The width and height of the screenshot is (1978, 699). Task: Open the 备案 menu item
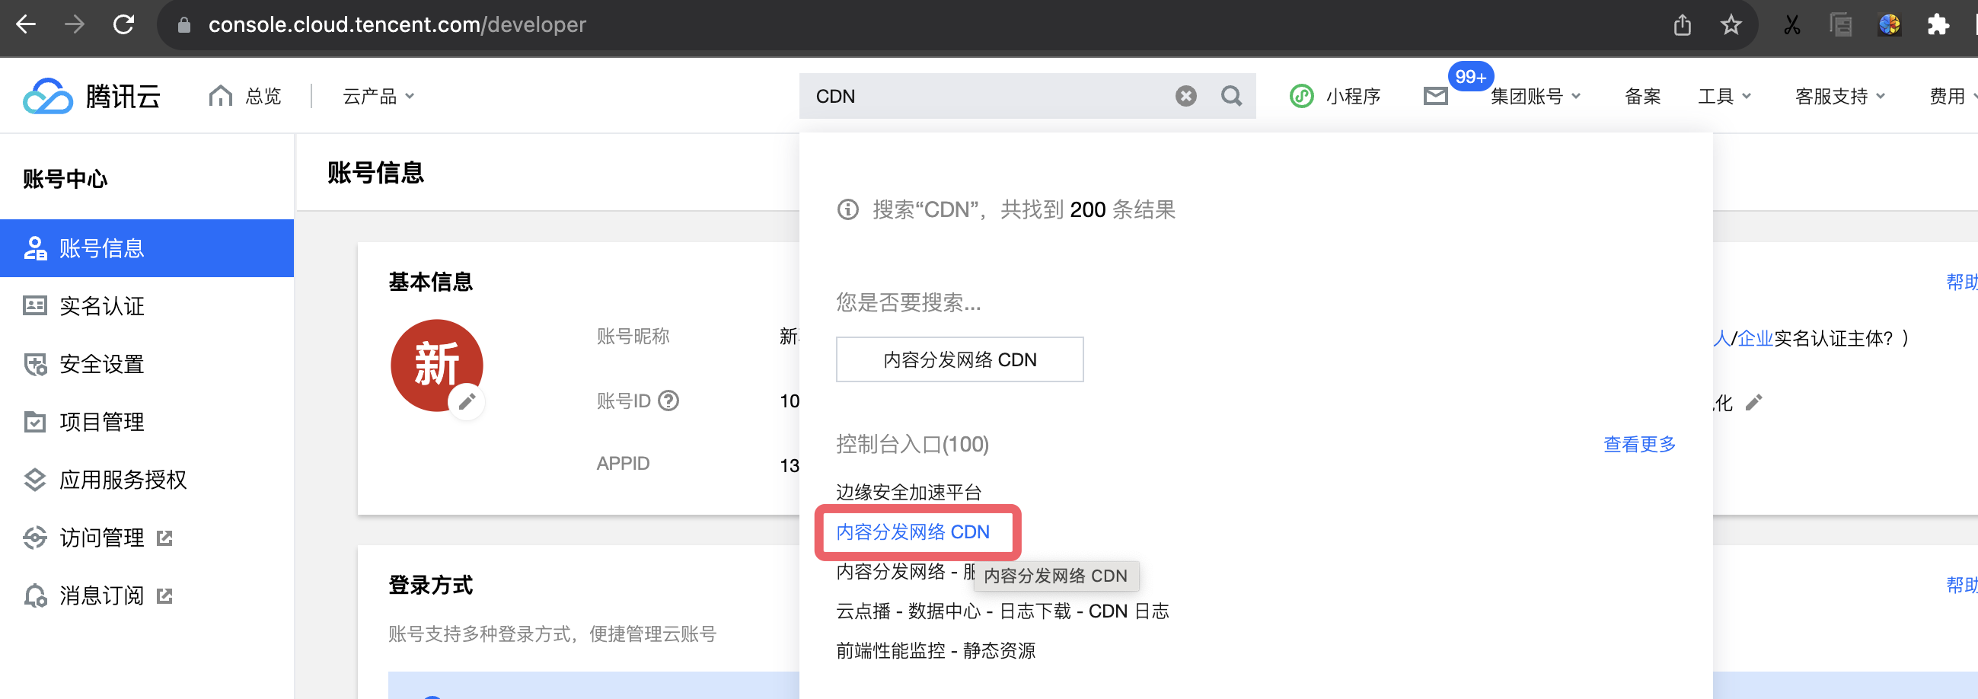click(1642, 96)
